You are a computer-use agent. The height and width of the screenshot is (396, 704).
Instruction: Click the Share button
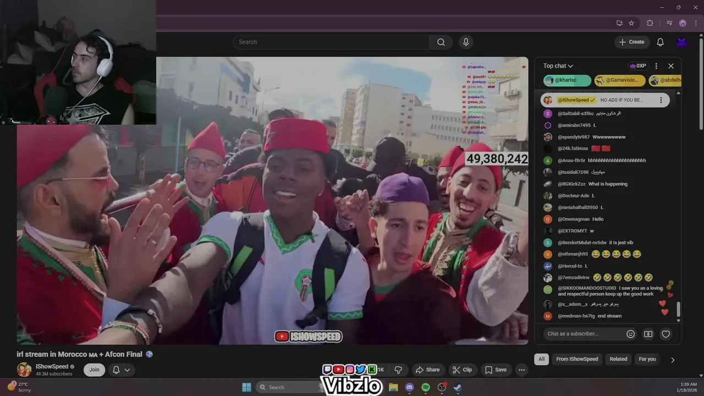click(427, 370)
